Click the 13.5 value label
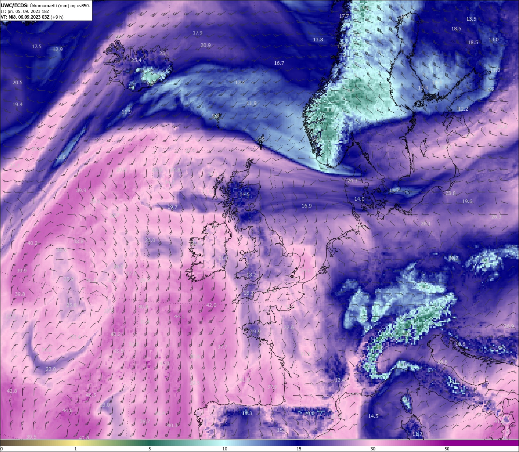Image resolution: width=519 pixels, height=452 pixels. pyautogui.click(x=471, y=19)
